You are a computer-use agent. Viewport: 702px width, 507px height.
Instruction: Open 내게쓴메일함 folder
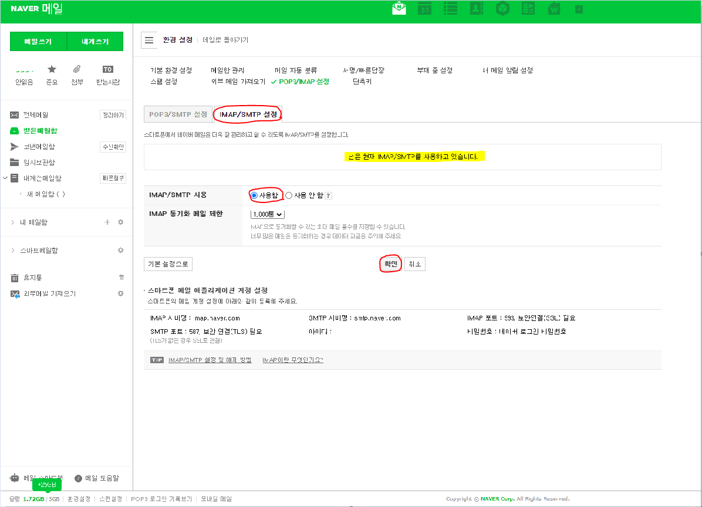[x=42, y=178]
